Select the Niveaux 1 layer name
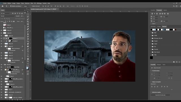 (15, 38)
